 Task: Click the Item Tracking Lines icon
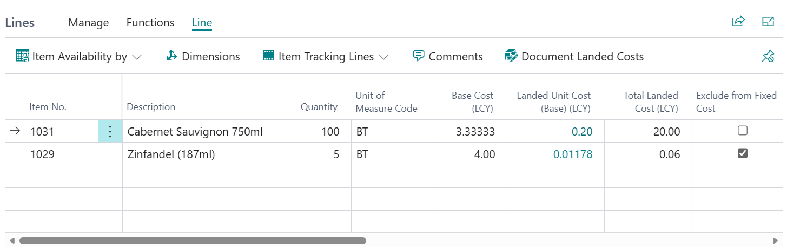point(268,56)
